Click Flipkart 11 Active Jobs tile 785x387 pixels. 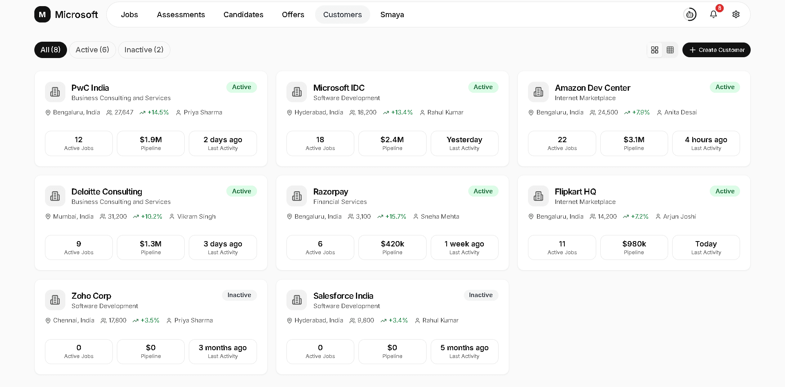[562, 248]
